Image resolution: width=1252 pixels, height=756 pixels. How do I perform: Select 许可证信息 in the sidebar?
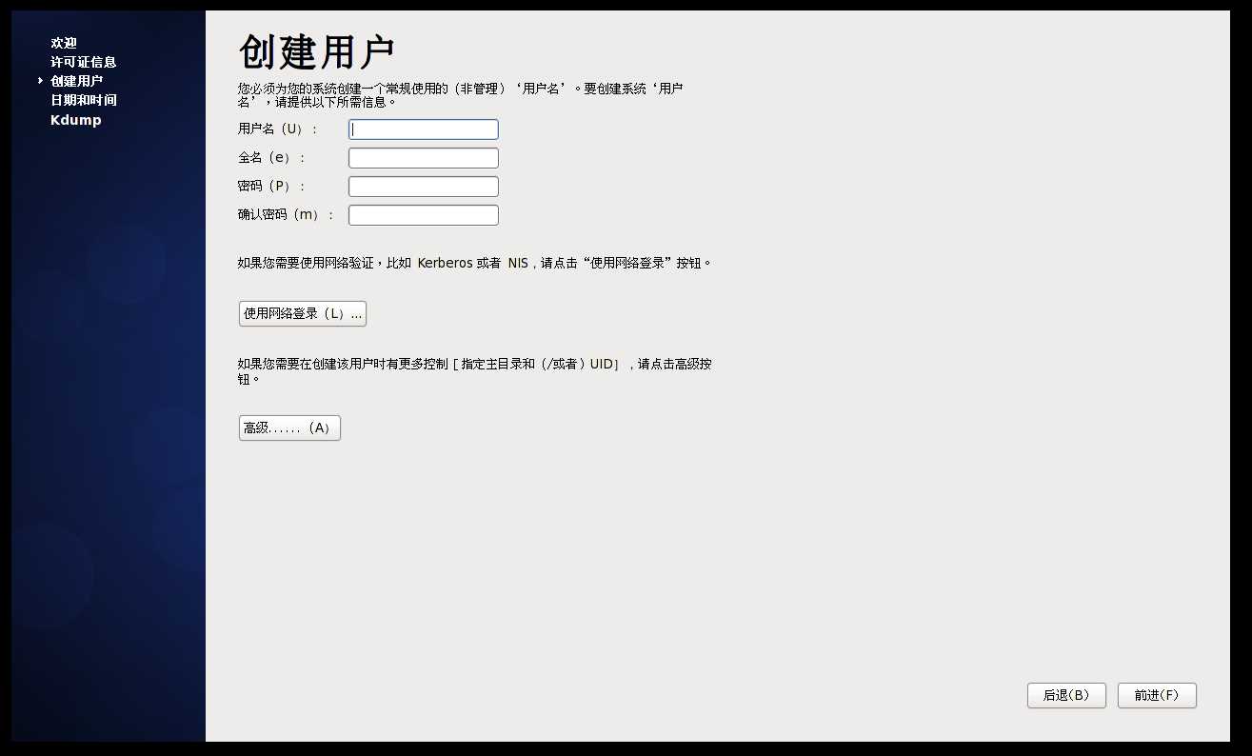[x=84, y=62]
